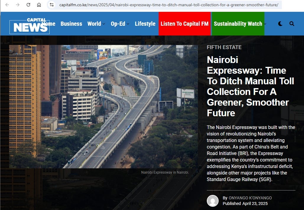This screenshot has width=304, height=210.
Task: Open site search with magnifier icon
Action: tap(292, 24)
